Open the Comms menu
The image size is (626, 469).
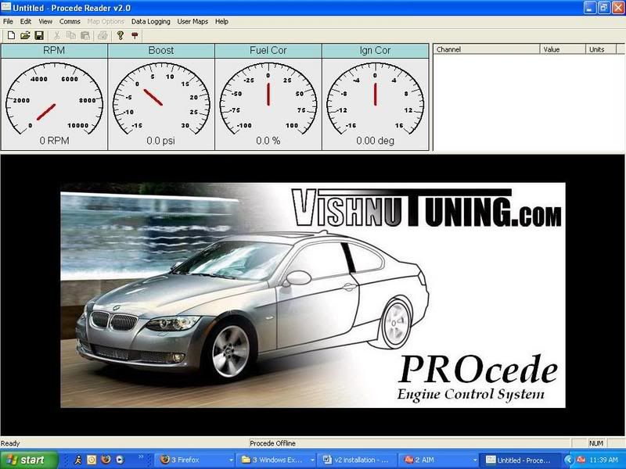click(x=70, y=22)
